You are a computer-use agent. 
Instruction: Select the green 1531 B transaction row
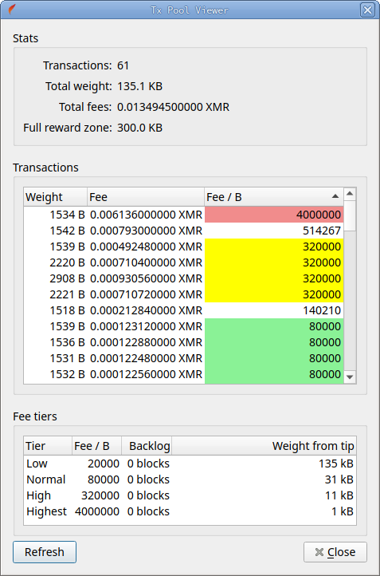point(184,358)
